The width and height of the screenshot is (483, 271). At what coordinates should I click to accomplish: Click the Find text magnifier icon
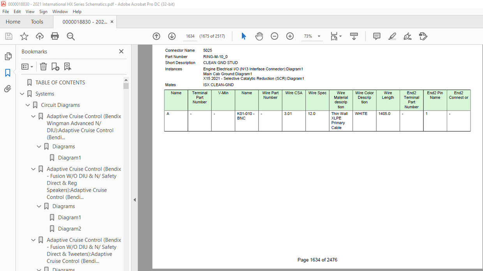71,36
